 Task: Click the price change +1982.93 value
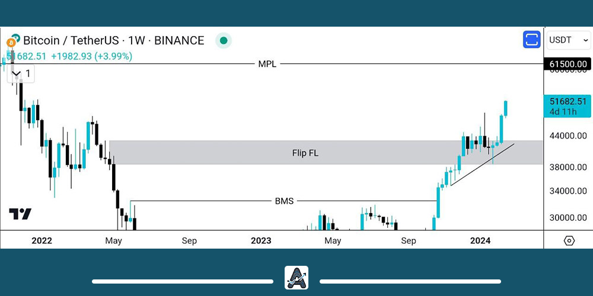pos(74,56)
